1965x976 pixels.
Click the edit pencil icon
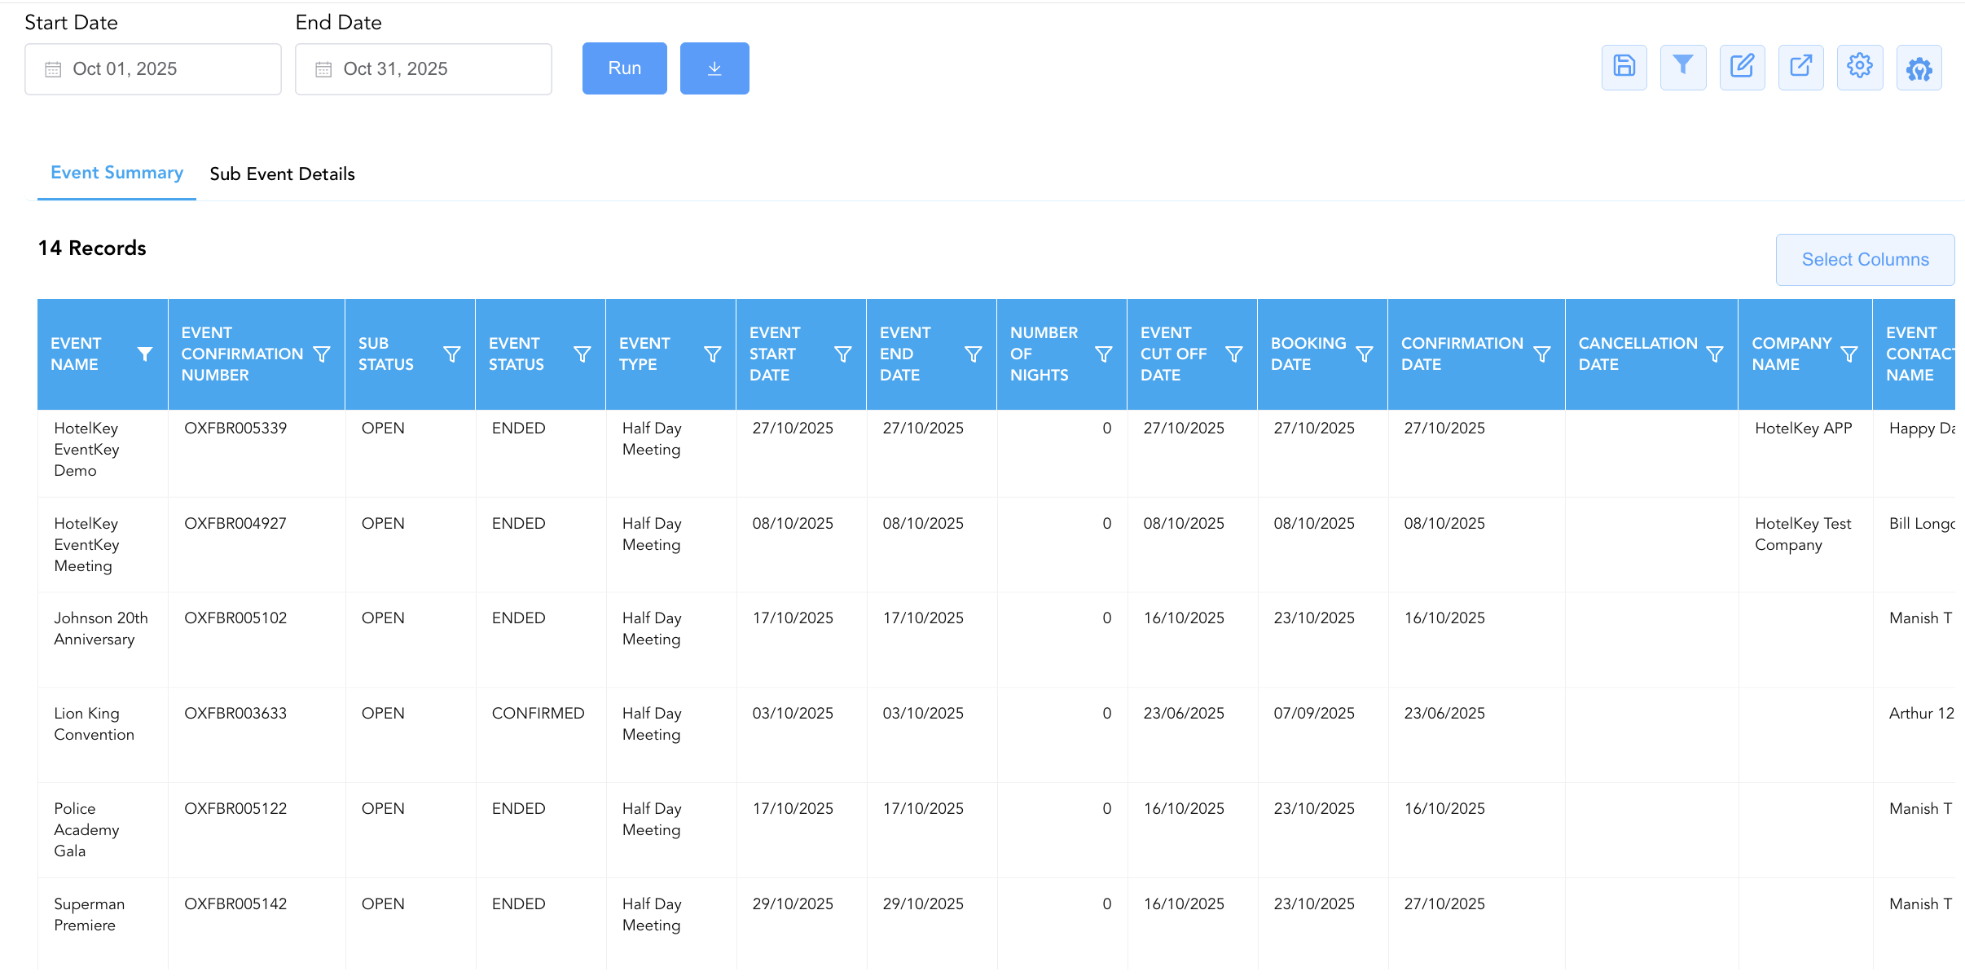coord(1742,67)
